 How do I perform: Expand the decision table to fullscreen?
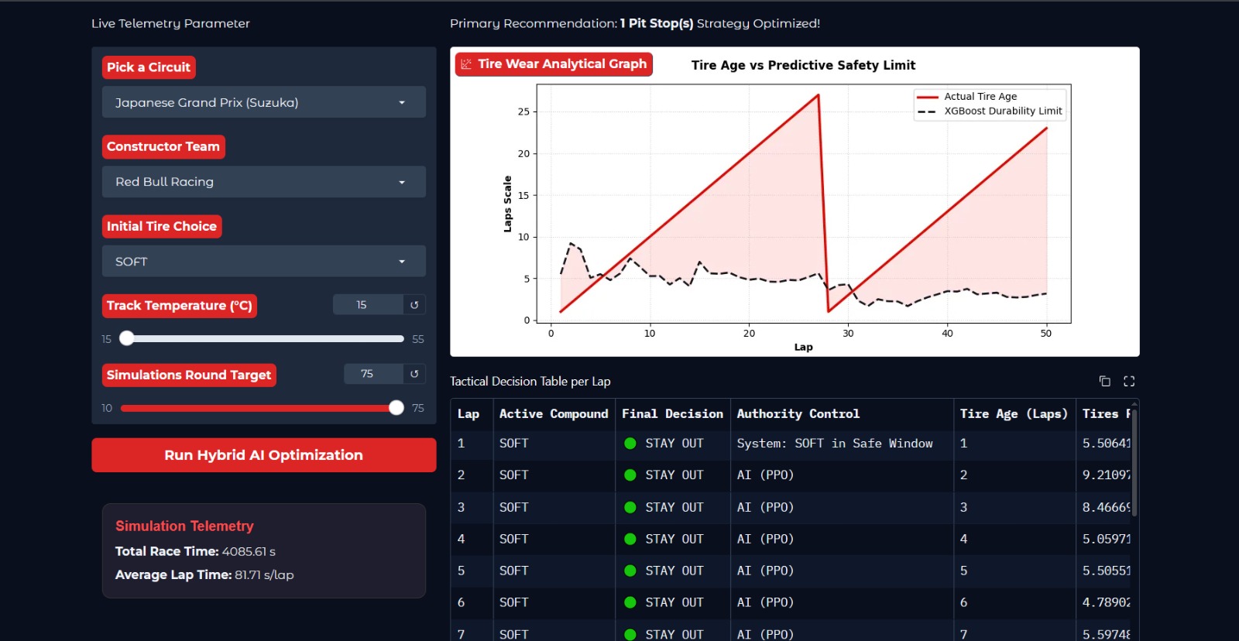pyautogui.click(x=1129, y=381)
